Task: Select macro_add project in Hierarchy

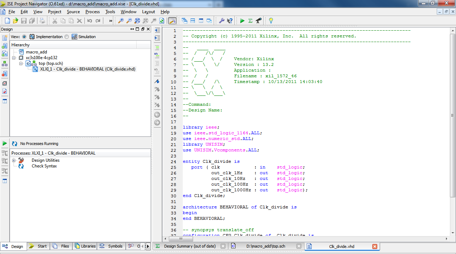Action: pos(36,52)
